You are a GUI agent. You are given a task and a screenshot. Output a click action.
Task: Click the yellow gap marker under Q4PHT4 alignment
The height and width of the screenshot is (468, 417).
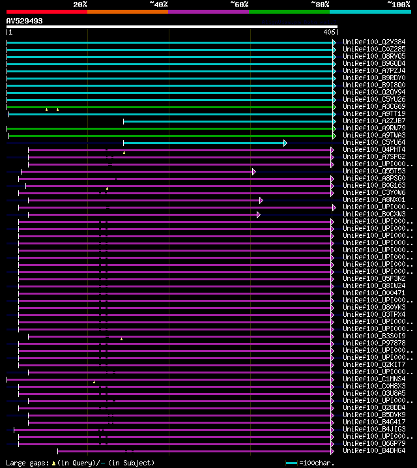(x=124, y=153)
